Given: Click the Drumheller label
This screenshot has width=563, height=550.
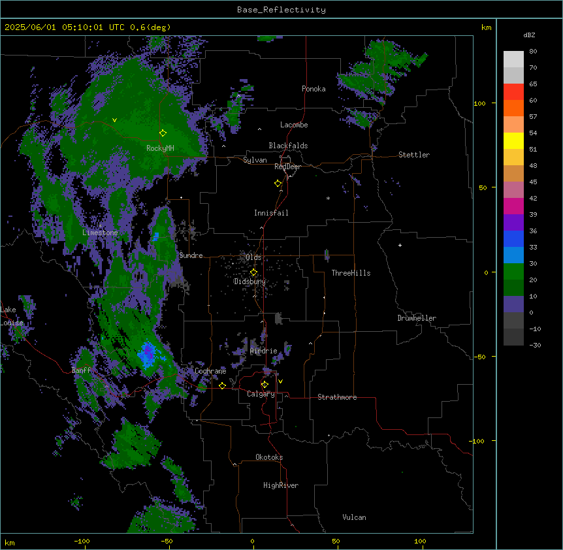Looking at the screenshot, I should point(417,318).
